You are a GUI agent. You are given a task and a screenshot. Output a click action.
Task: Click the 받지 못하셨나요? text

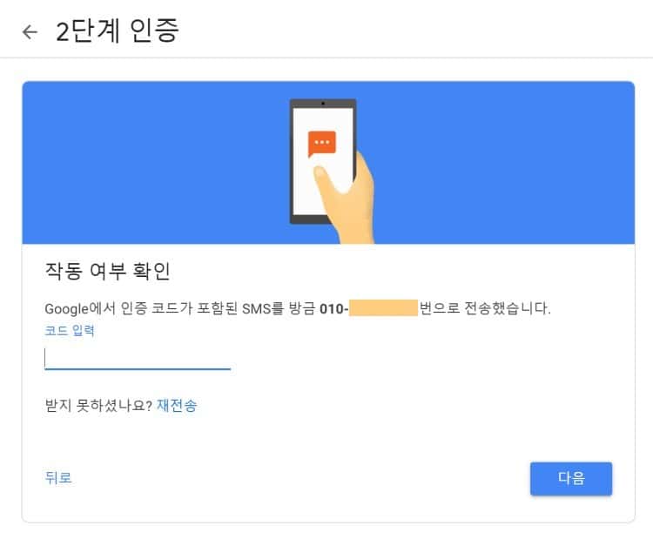pyautogui.click(x=98, y=406)
